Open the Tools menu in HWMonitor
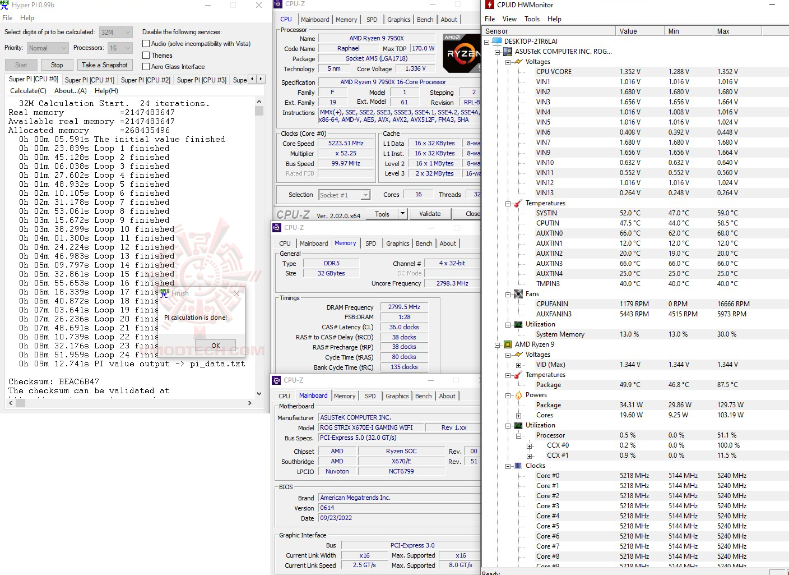 click(x=532, y=19)
